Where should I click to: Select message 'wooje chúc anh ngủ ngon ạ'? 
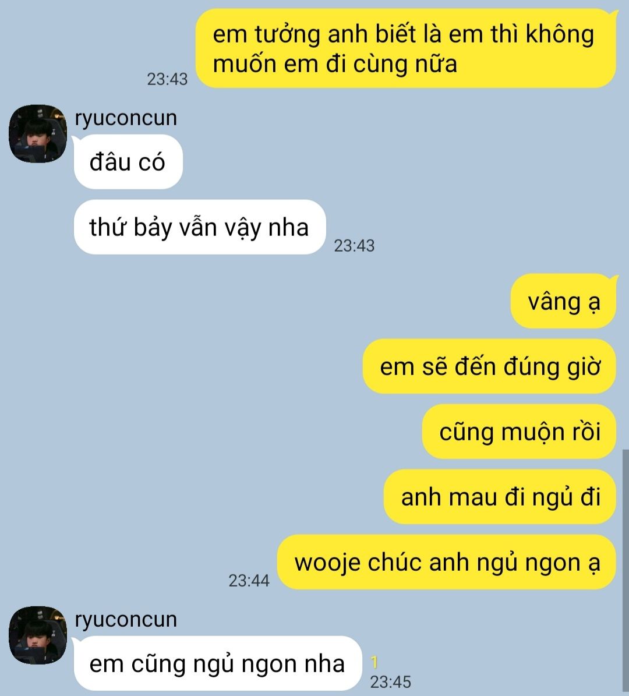point(447,562)
